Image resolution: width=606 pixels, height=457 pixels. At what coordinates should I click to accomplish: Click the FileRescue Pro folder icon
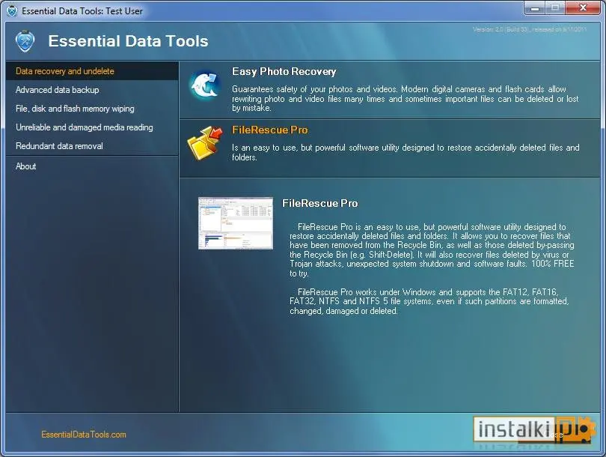click(205, 144)
